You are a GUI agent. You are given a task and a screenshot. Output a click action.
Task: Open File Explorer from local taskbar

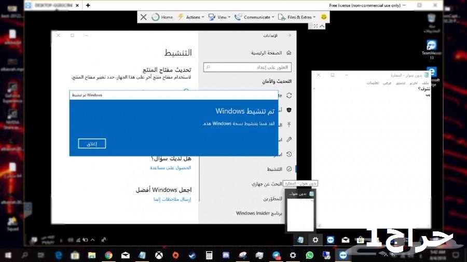coord(92,255)
